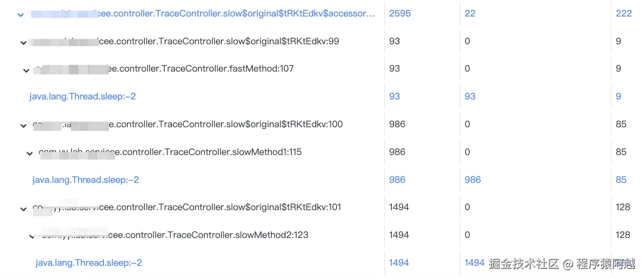Click the 2595 total duration value
Image resolution: width=644 pixels, height=279 pixels.
400,13
